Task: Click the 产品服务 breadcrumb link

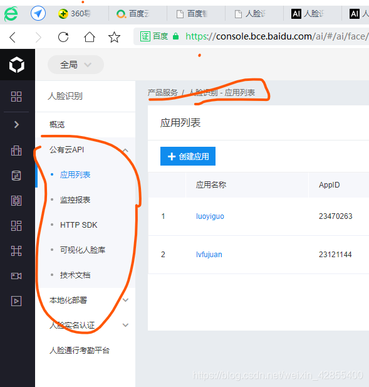Action: [163, 93]
